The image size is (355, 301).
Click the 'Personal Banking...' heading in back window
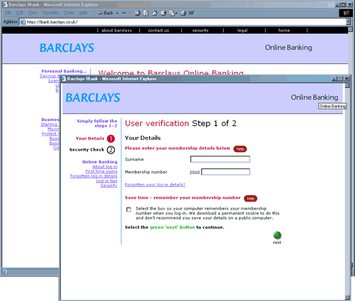pos(64,71)
